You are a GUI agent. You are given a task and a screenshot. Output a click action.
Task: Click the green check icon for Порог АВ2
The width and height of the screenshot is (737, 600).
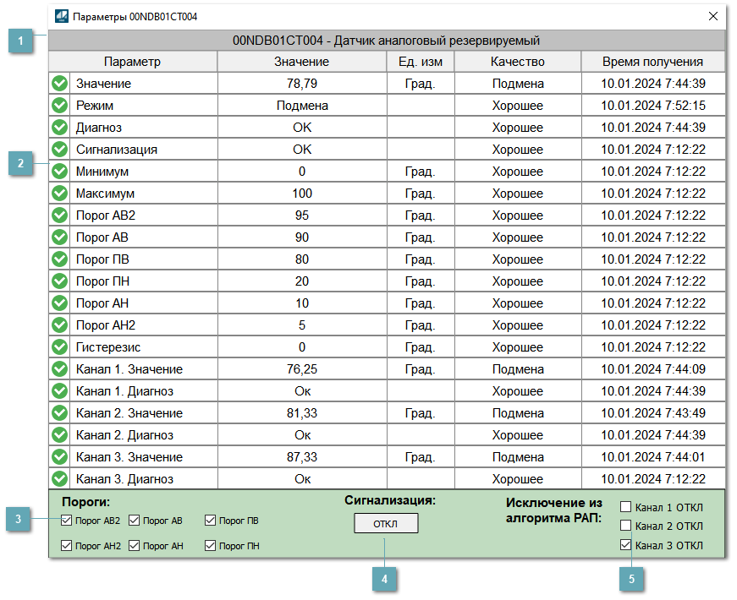(59, 215)
